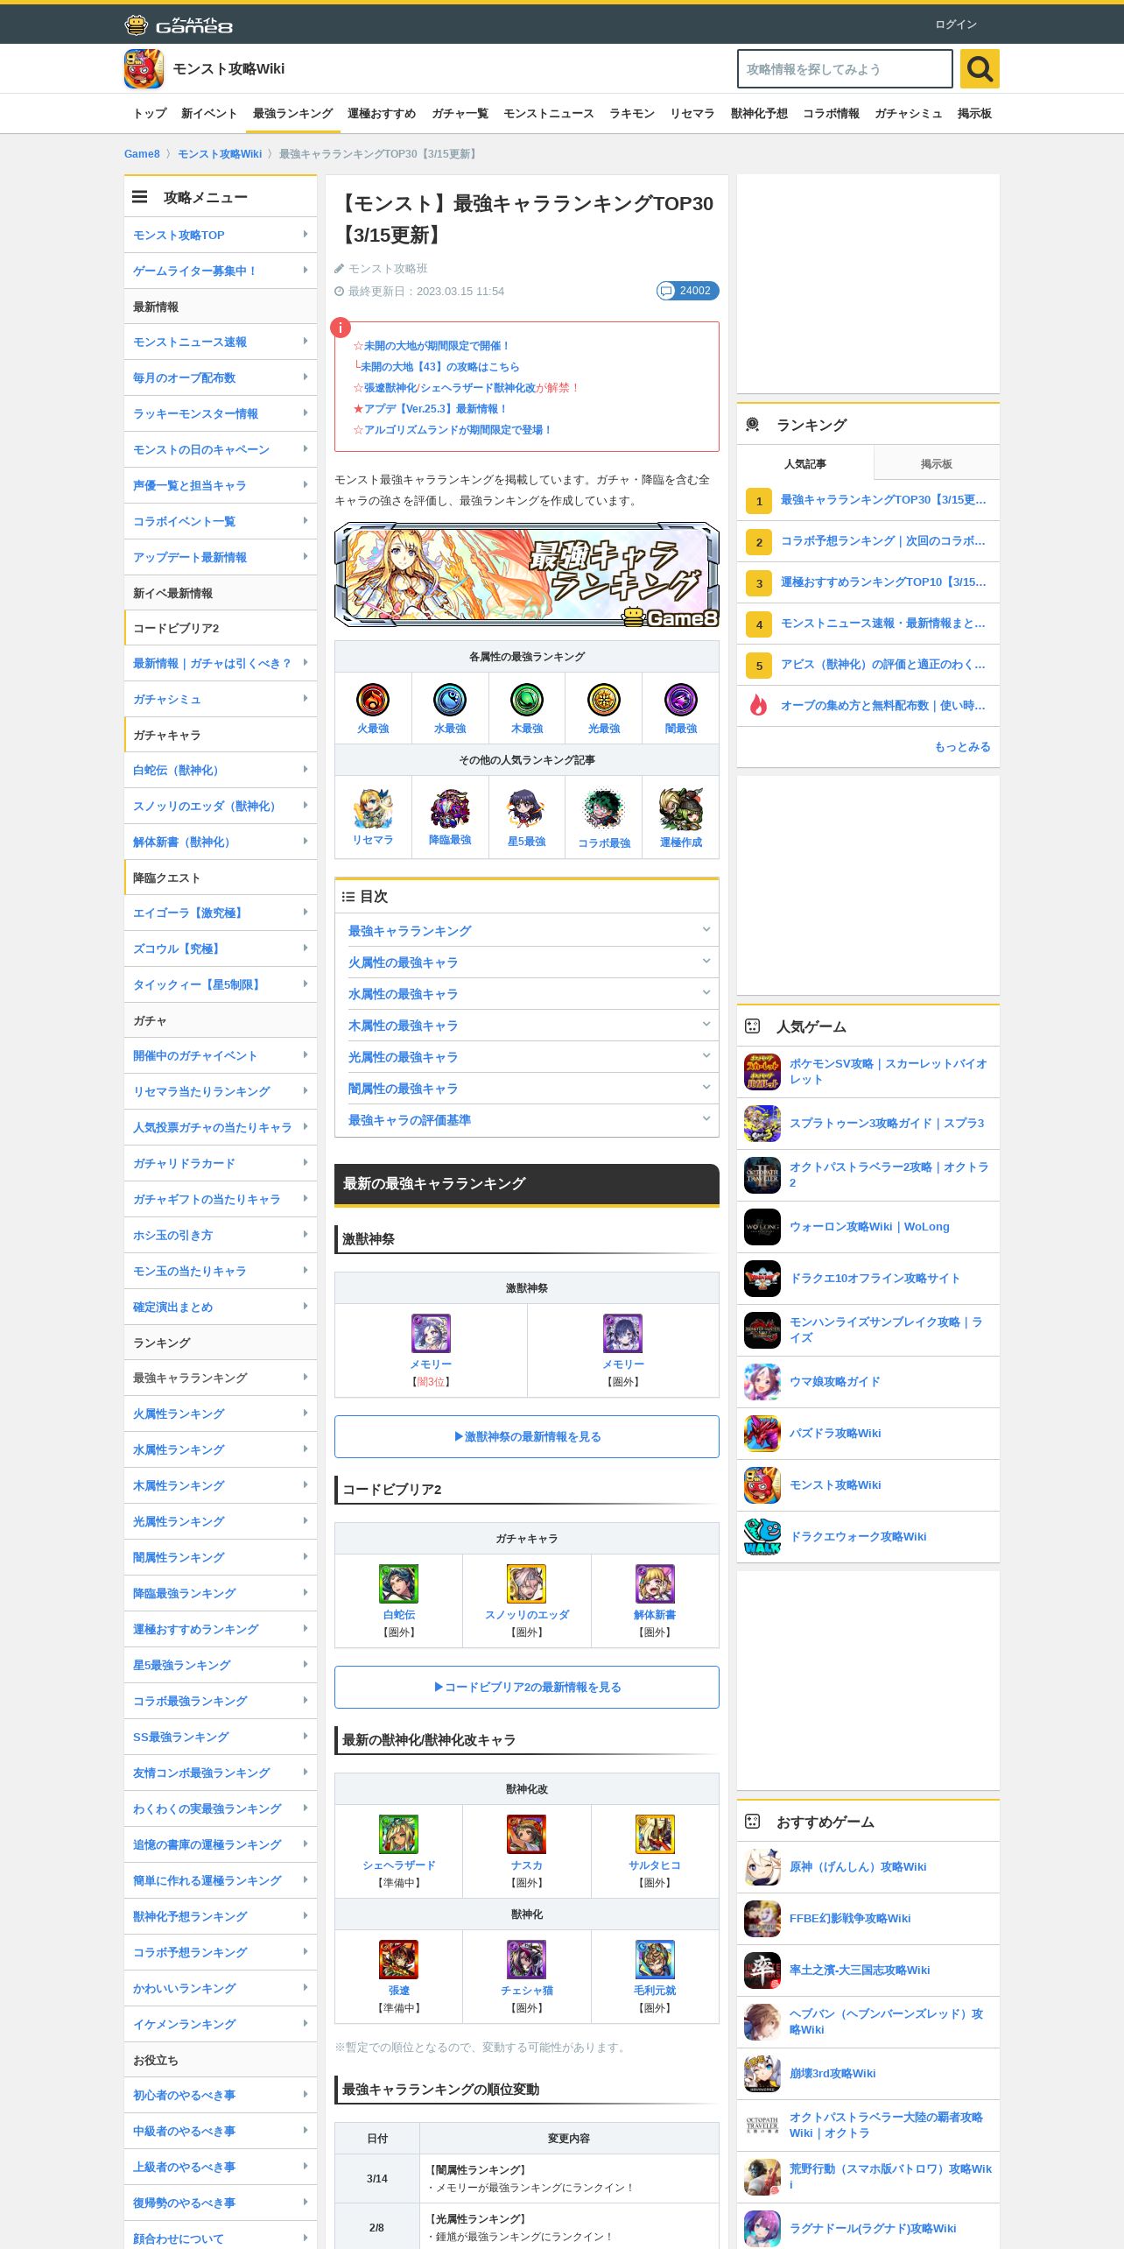Screen dimensions: 1124x2249
Task: Click the ログイン link
Action: [955, 25]
